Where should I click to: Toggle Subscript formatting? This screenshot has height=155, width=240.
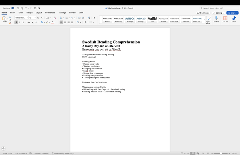[x=33, y=22]
